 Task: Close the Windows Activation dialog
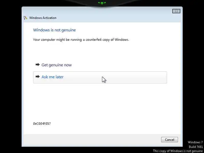[176, 11]
